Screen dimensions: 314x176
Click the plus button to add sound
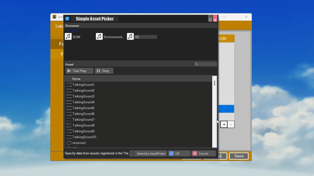(224, 124)
